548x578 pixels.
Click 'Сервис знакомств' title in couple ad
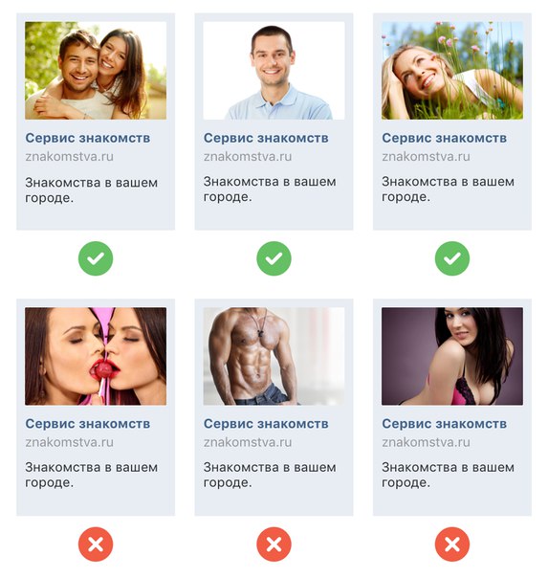88,138
